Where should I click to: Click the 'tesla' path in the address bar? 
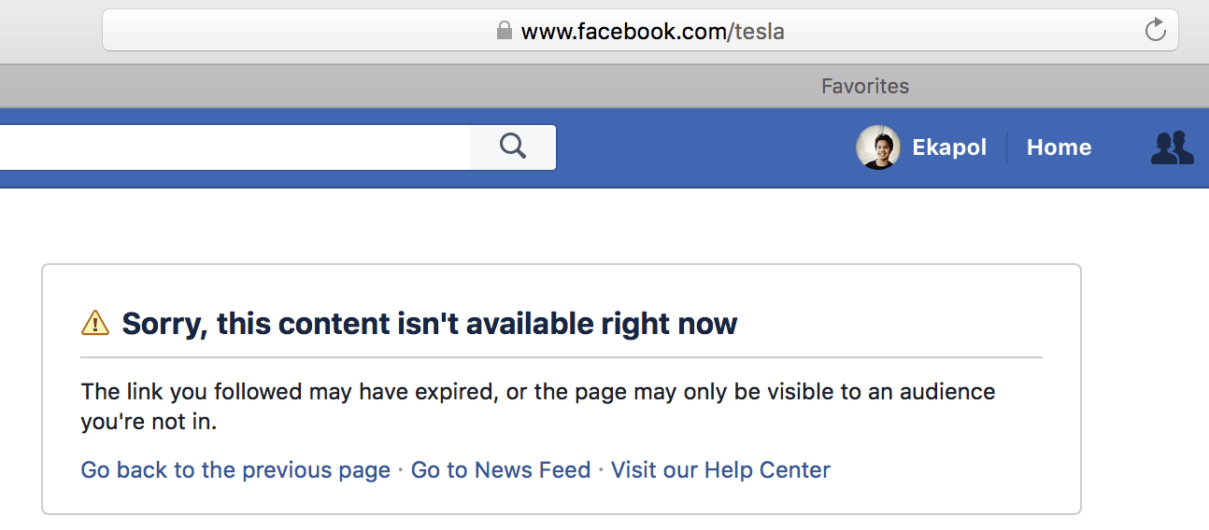[759, 32]
